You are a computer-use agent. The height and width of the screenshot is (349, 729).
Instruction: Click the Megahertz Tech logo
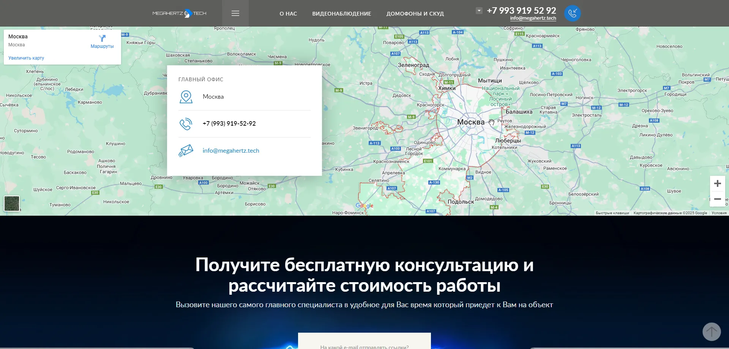click(x=179, y=13)
